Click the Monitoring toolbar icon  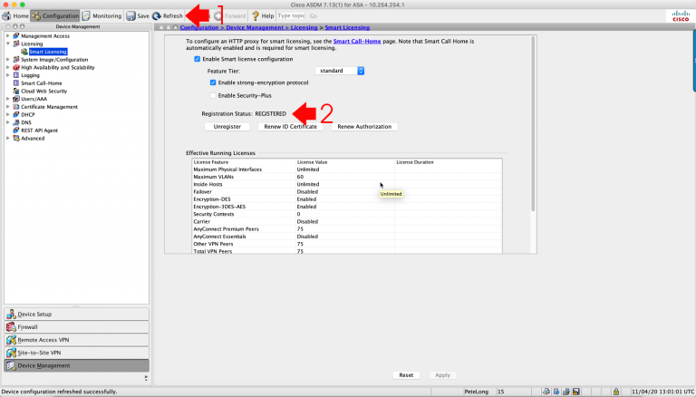[x=86, y=16]
